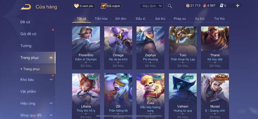Tap the red ruby currency icon
Image resolution: width=258 pixels, height=119 pixels.
(x=205, y=6)
